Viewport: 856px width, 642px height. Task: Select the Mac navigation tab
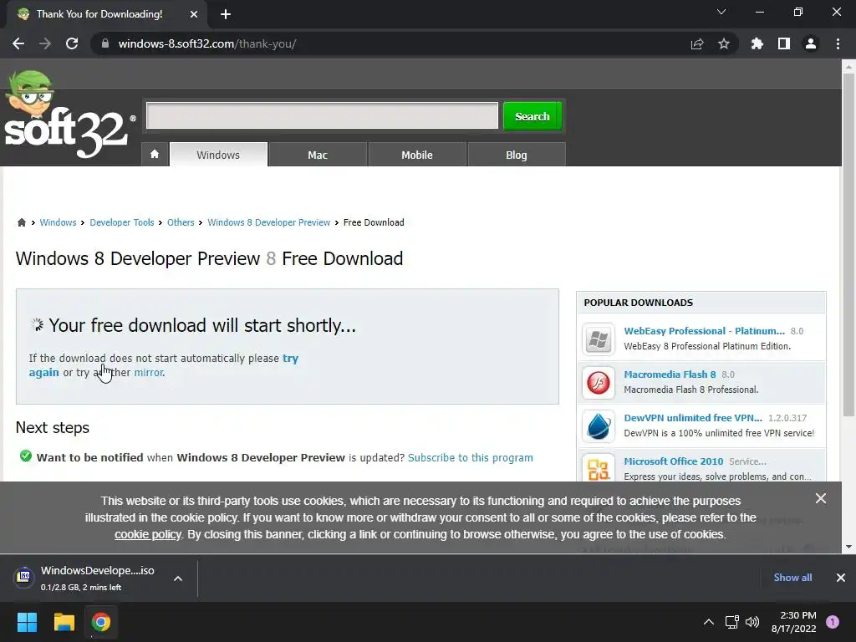pyautogui.click(x=318, y=155)
